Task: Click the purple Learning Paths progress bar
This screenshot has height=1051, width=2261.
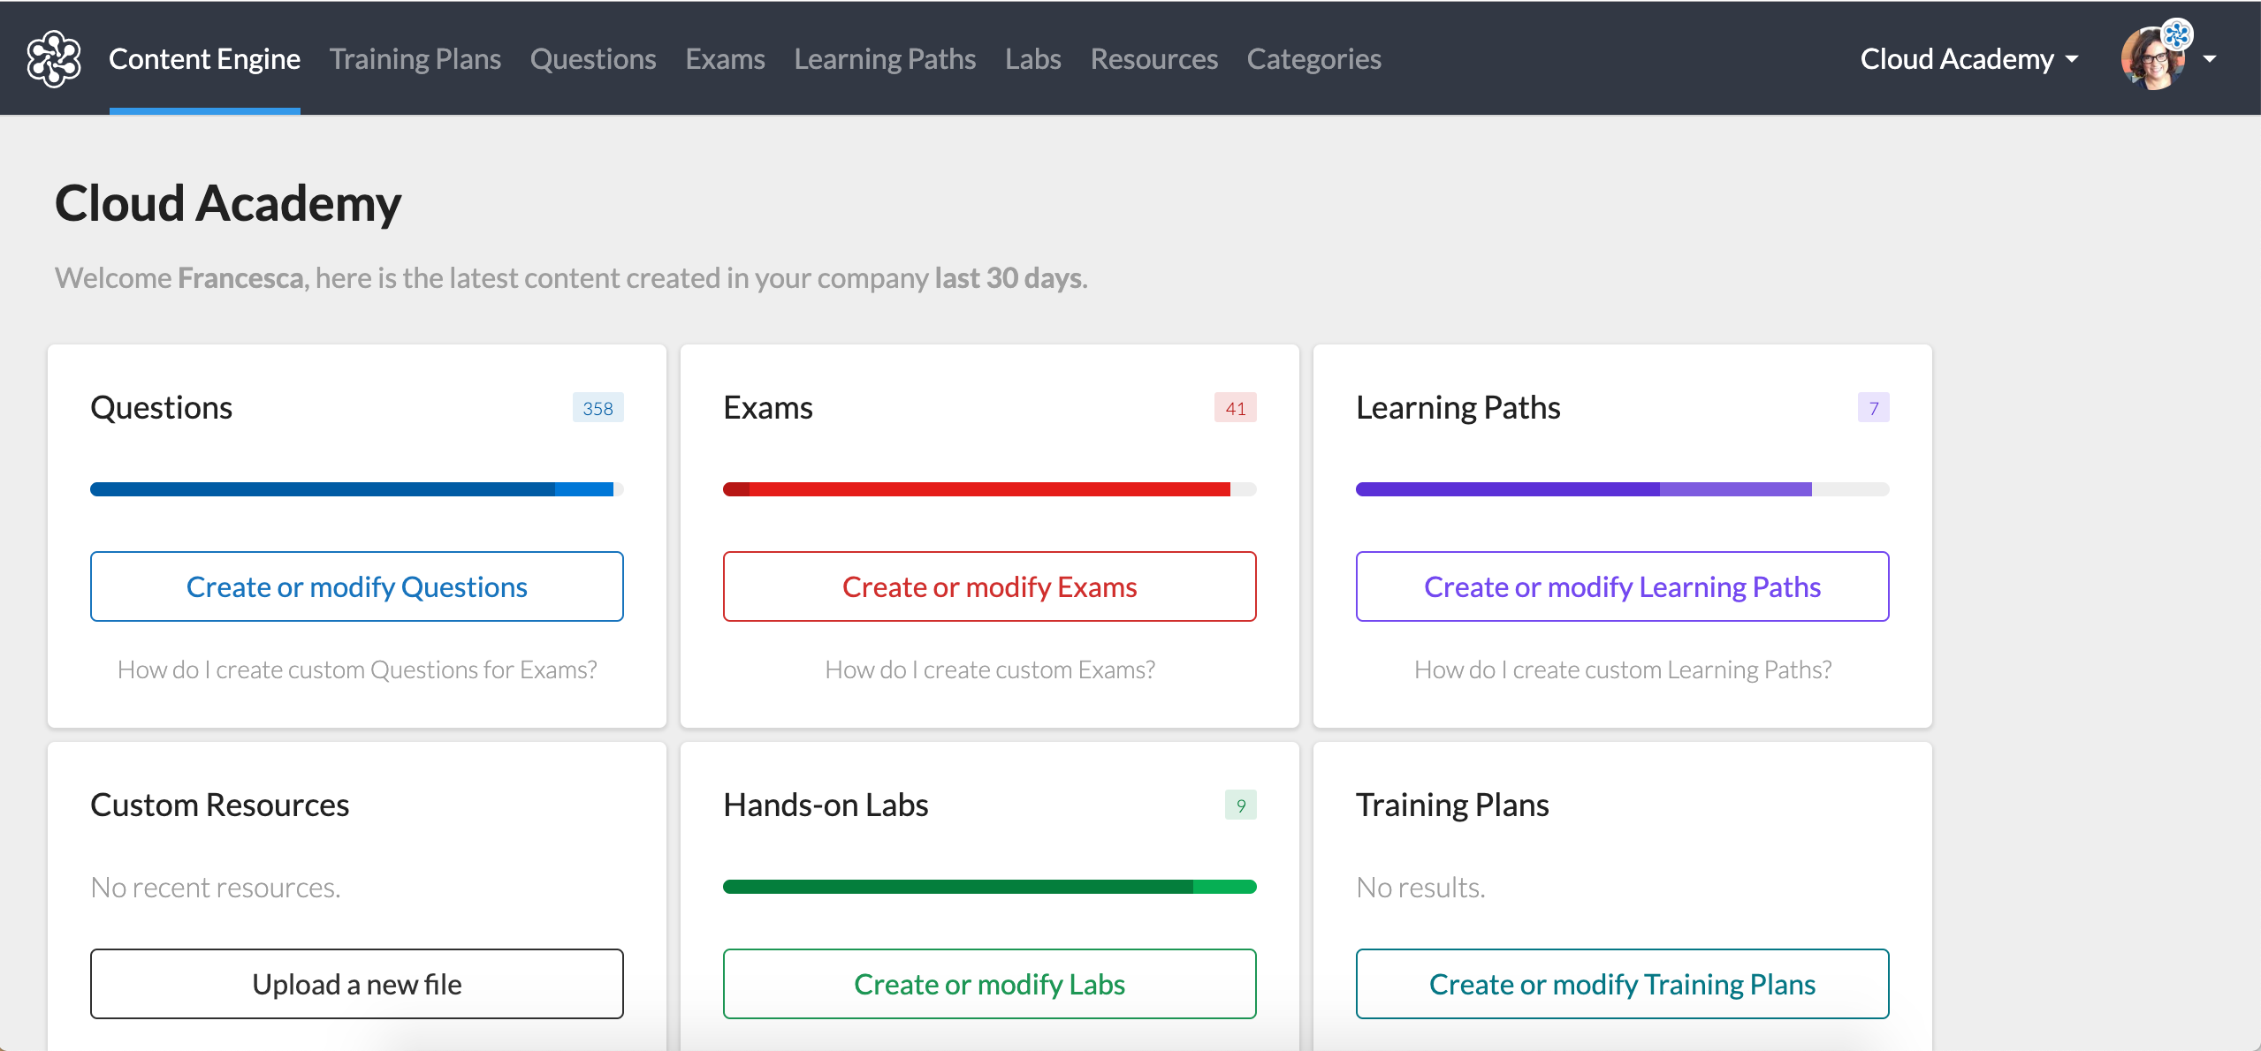Action: (x=1623, y=489)
